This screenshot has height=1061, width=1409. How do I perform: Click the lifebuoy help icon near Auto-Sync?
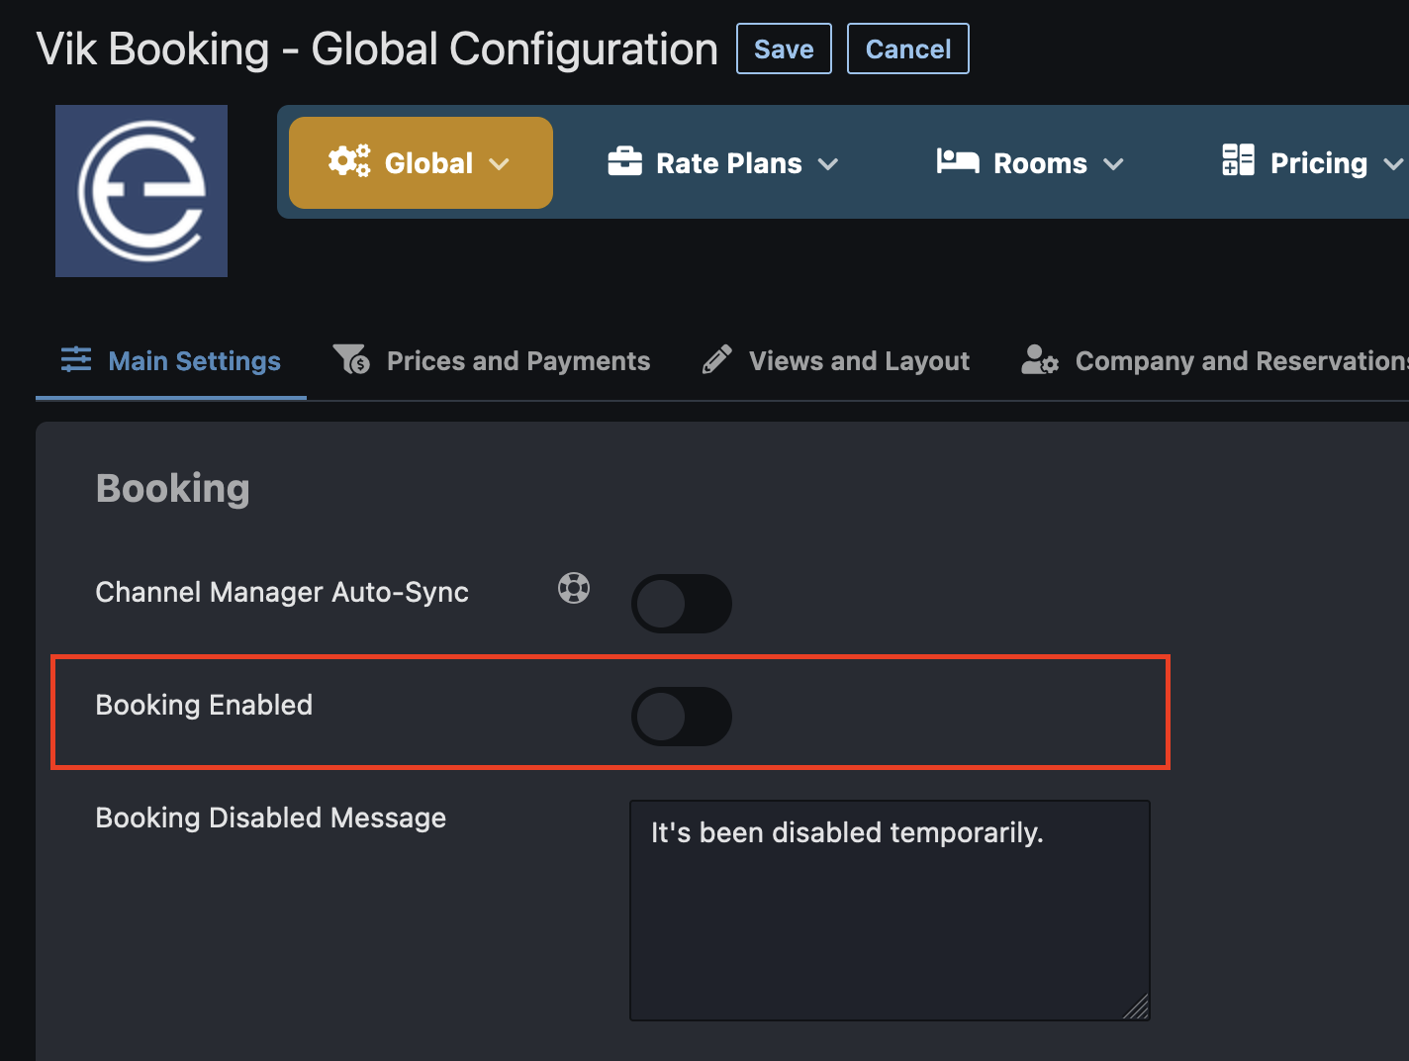[574, 588]
